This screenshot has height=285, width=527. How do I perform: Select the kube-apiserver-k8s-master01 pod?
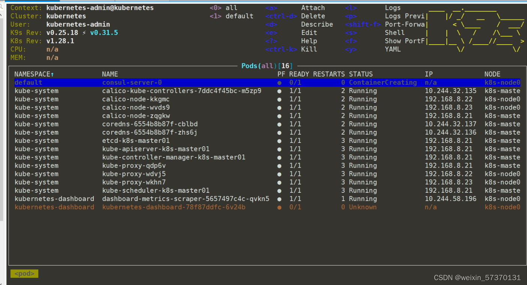[x=267, y=149]
